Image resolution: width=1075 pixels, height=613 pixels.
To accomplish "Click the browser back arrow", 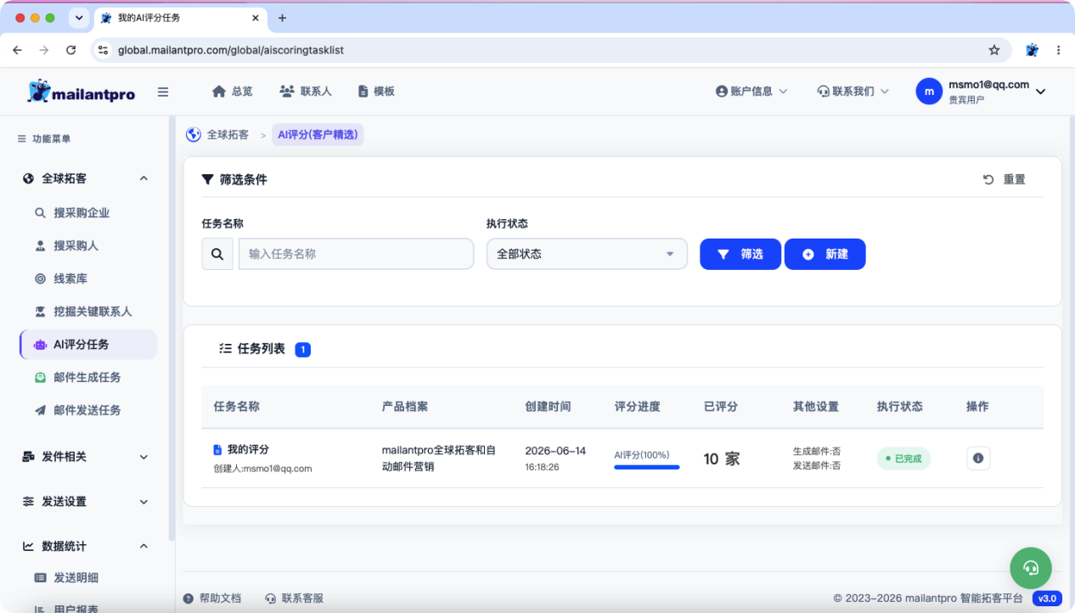I will point(17,50).
